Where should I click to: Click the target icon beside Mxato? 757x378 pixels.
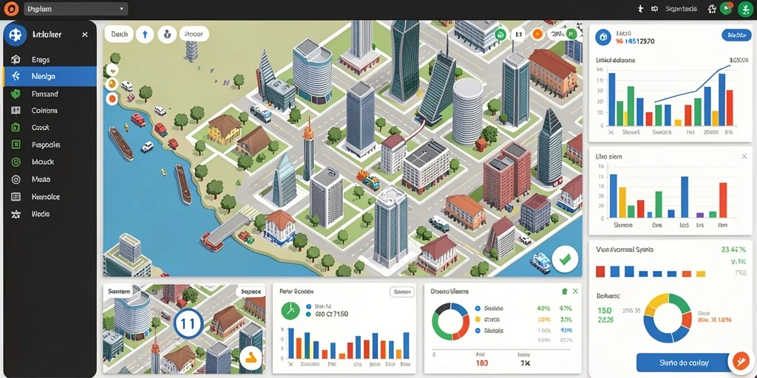pos(16,179)
